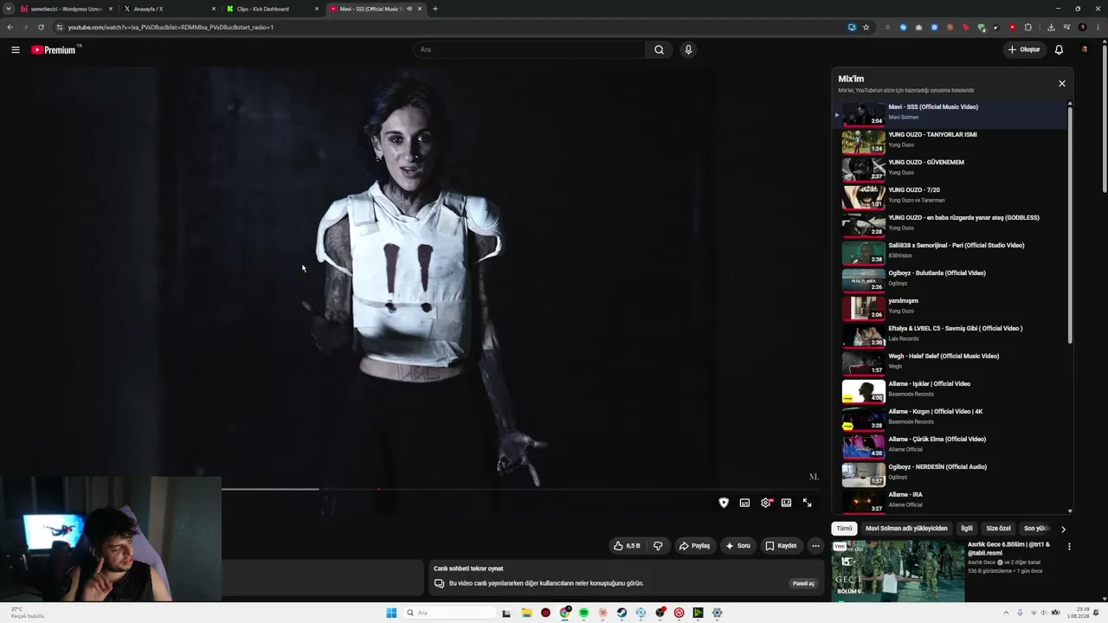Screen dimensions: 1108x623
Task: Switch to Clips - Kick Dashboard tab
Action: coord(272,9)
